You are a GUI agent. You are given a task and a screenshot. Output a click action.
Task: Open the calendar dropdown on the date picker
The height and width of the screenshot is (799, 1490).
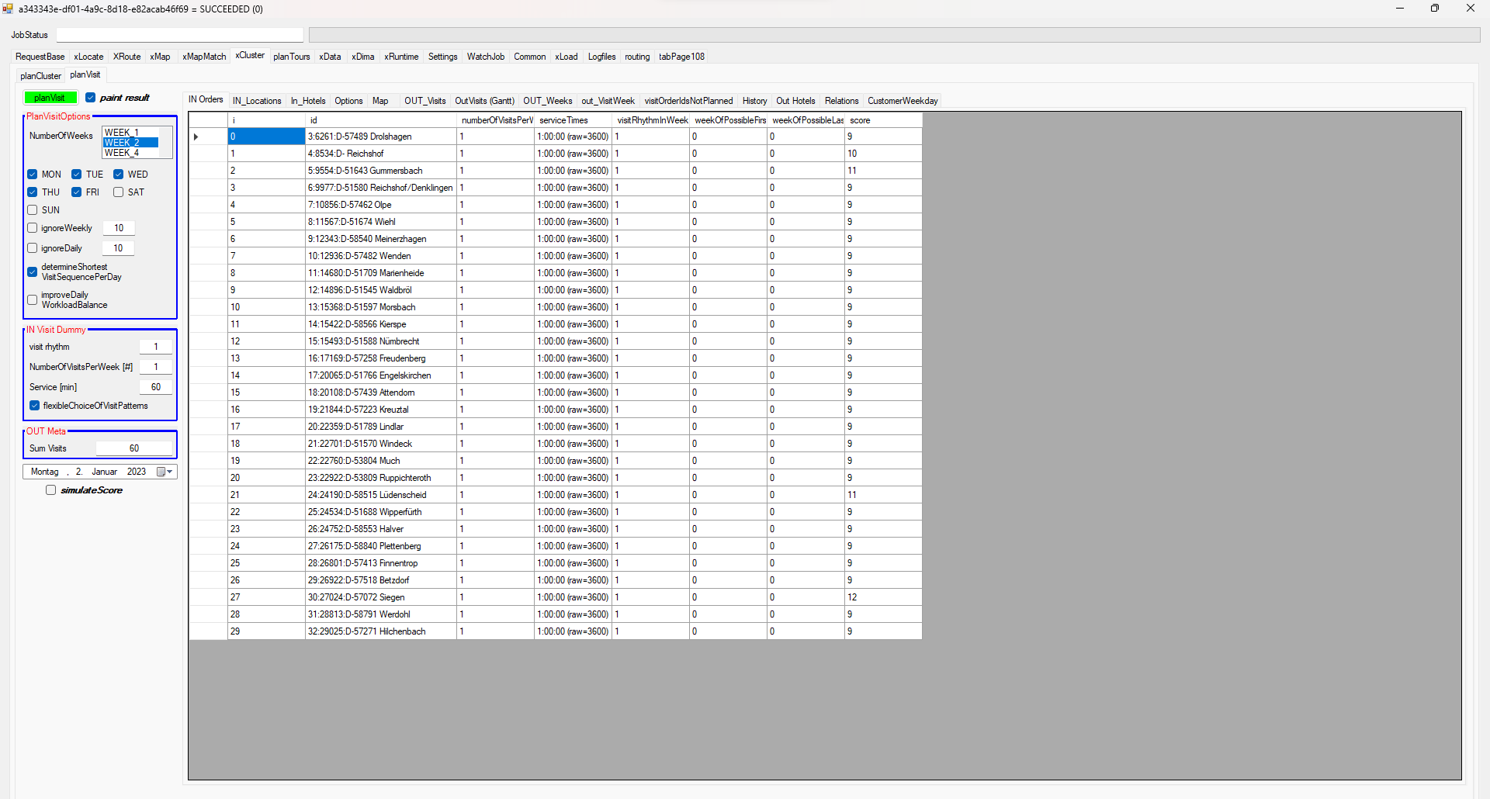coord(165,472)
